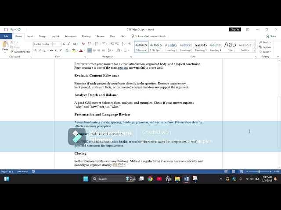Apply the Heading 1 style
The image size is (281, 210).
pyautogui.click(x=171, y=47)
